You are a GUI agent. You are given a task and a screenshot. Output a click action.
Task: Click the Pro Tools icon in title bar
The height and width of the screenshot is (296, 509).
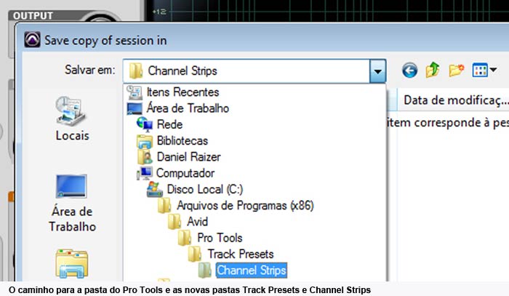(x=33, y=39)
